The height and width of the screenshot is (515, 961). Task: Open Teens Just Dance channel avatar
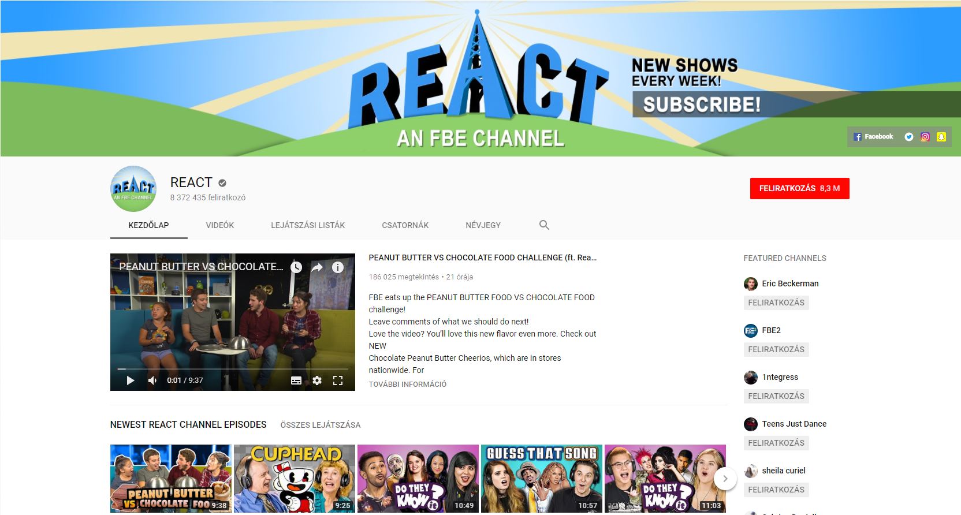[x=751, y=424]
